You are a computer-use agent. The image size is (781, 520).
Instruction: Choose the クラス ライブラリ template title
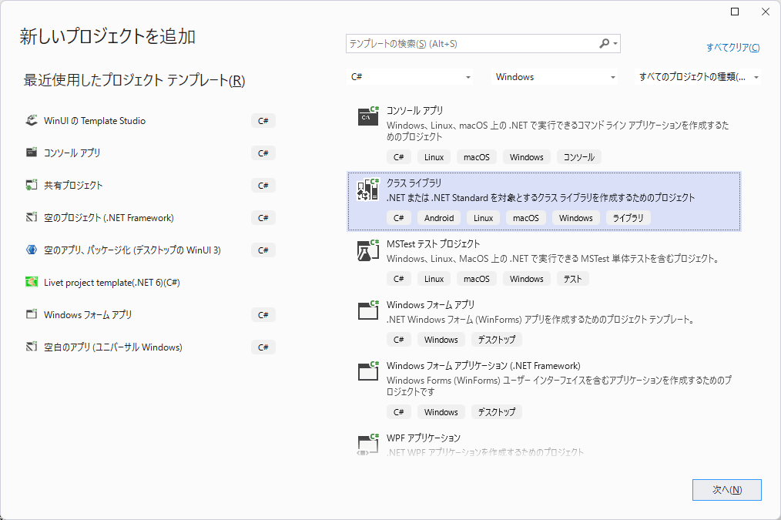(414, 183)
